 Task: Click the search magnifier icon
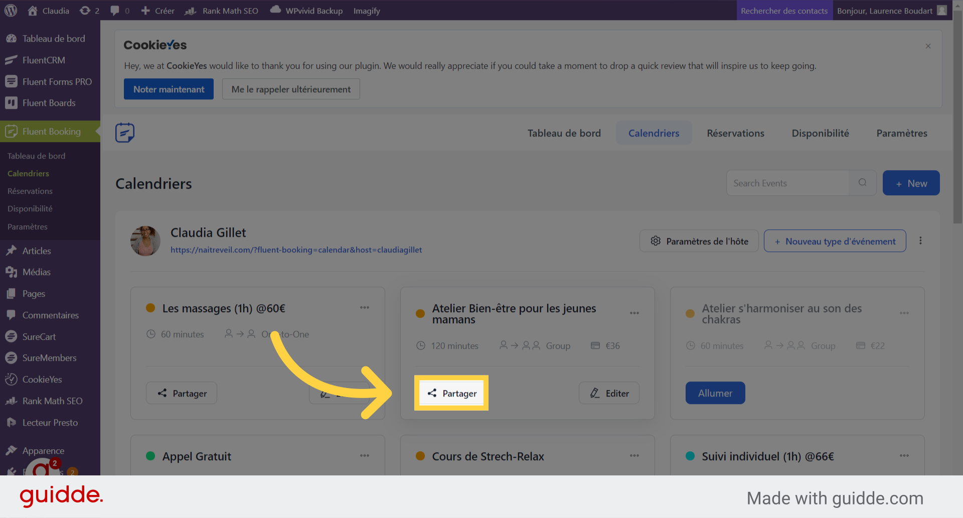[x=862, y=183]
